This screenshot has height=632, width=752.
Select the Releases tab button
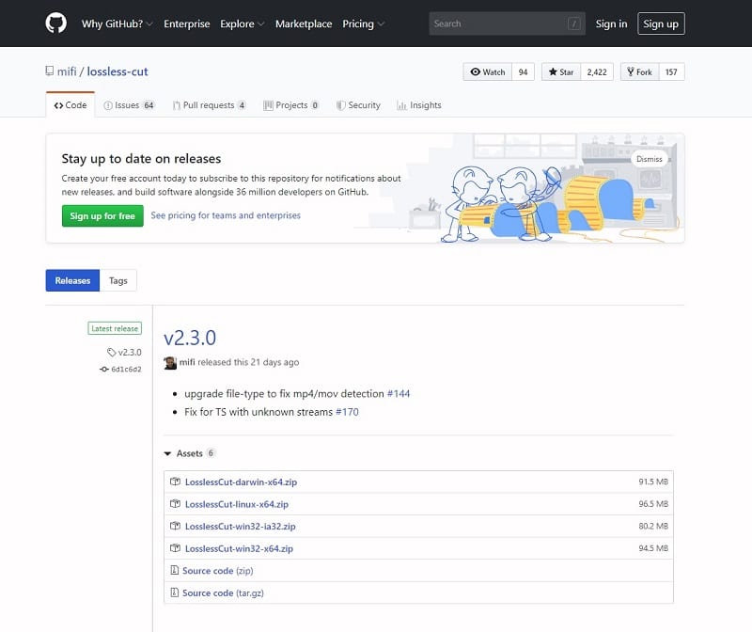tap(72, 280)
